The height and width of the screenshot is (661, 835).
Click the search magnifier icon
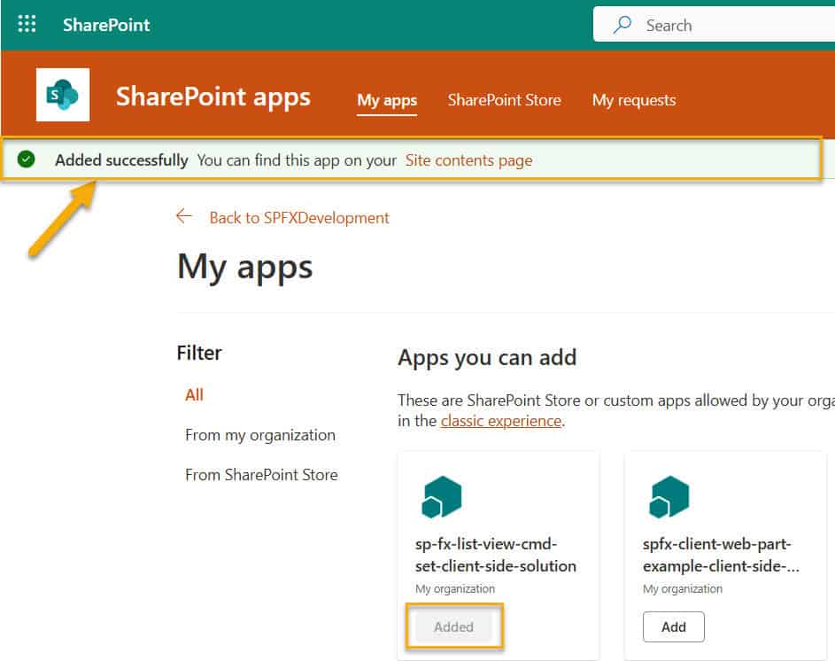point(622,25)
